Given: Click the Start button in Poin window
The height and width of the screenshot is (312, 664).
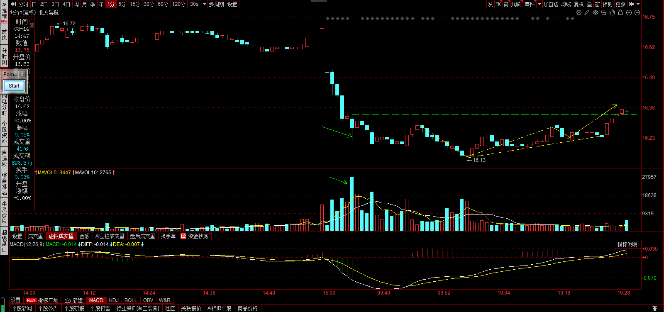Looking at the screenshot, I should tap(14, 86).
